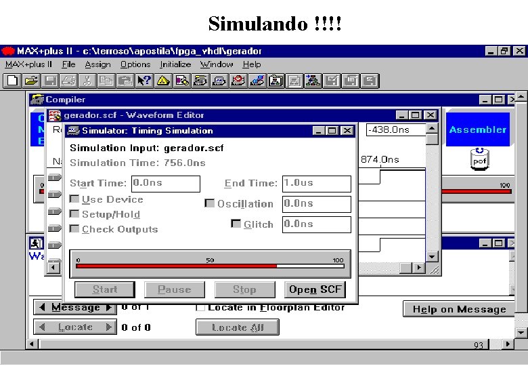Toggle the Setup/Hold checkbox

74,213
